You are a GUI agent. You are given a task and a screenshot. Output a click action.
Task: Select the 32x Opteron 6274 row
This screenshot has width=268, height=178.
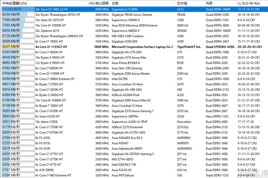[135, 31]
